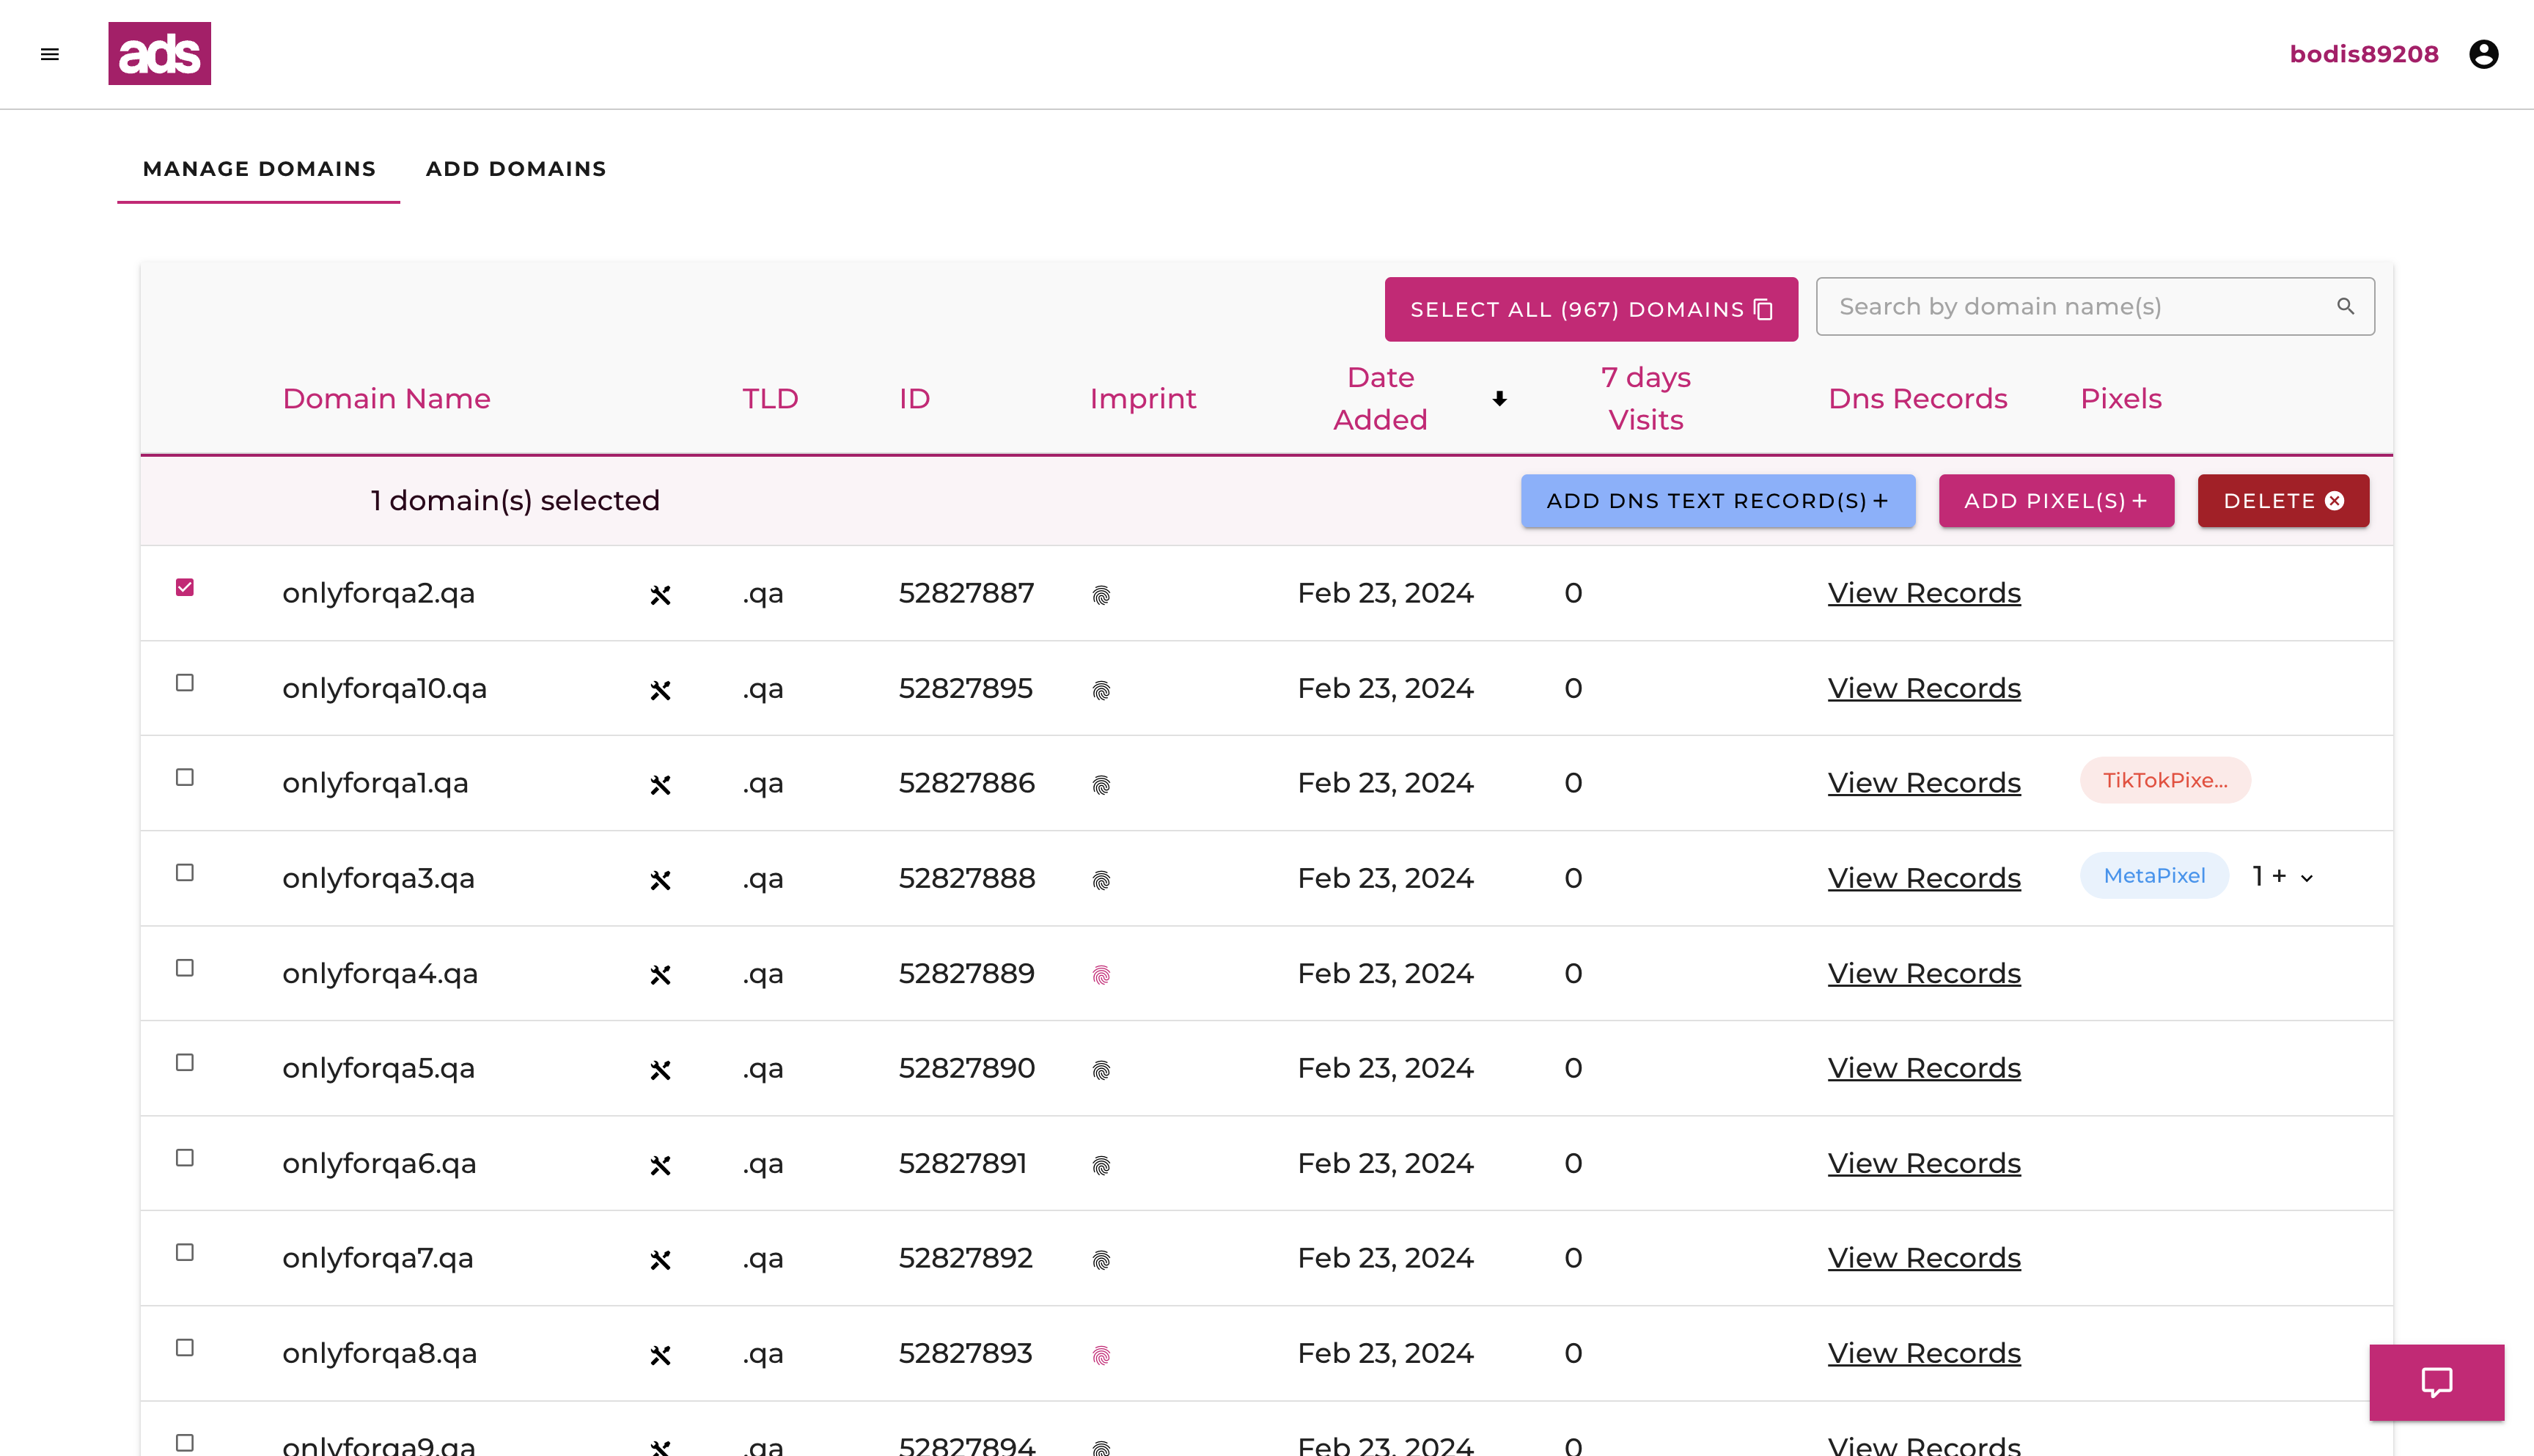
Task: Expand the 1+ pixels dropdown for onlyforqa3.qa
Action: (x=2307, y=878)
